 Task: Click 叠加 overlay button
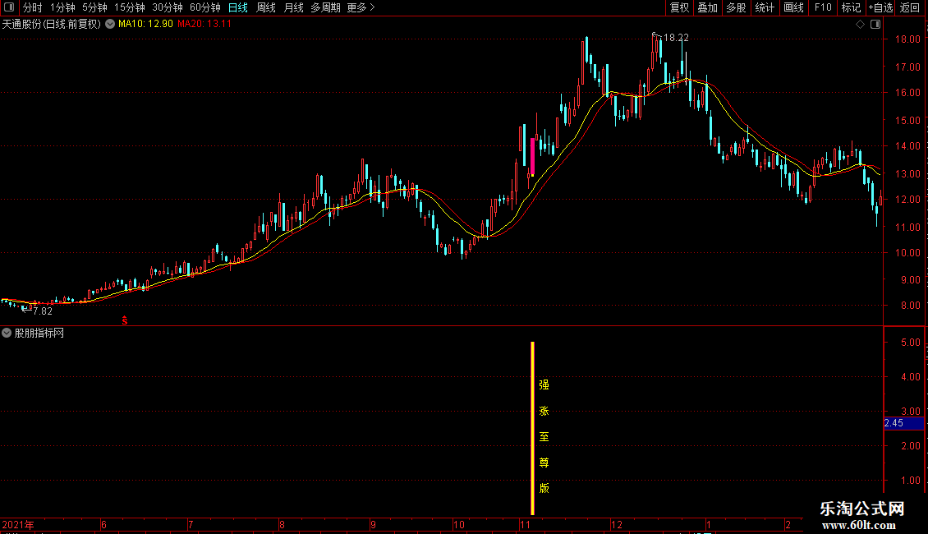pos(708,7)
